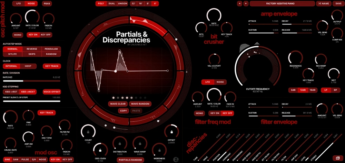
Task: Click the bit crusher Rate knob
Action: pos(214,15)
